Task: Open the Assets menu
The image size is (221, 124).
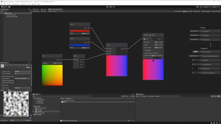Action: pyautogui.click(x=9, y=4)
